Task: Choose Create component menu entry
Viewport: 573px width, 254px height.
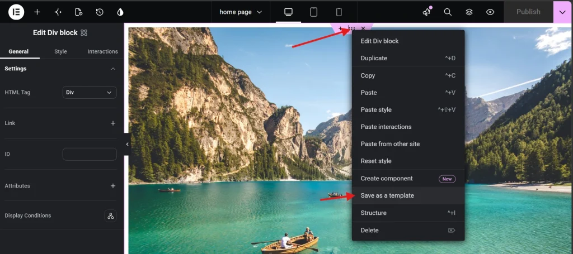Action: coord(408,179)
